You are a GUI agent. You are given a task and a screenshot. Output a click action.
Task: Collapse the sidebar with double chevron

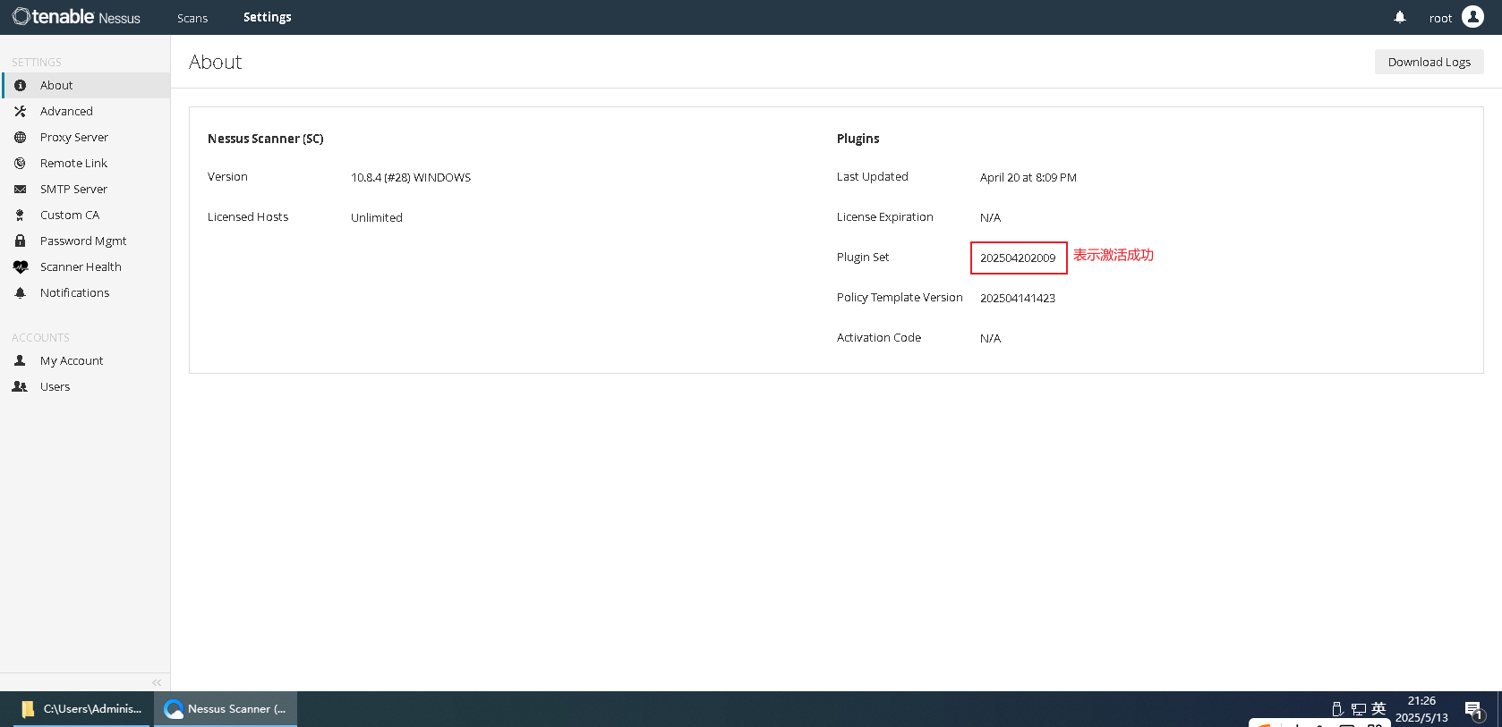click(x=157, y=682)
